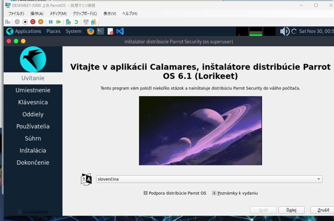Open the ファイル(F) menu
This screenshot has width=334, height=221.
[x=16, y=14]
